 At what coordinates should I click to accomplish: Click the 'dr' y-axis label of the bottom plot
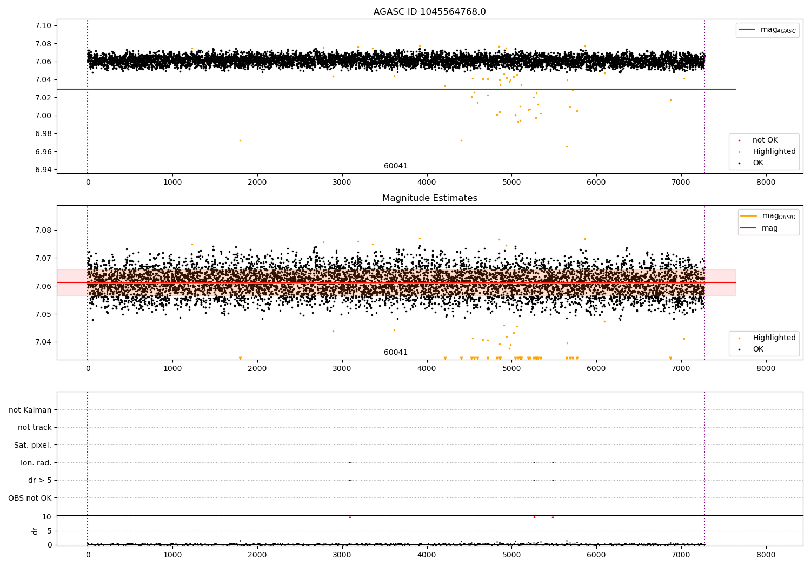(x=35, y=531)
